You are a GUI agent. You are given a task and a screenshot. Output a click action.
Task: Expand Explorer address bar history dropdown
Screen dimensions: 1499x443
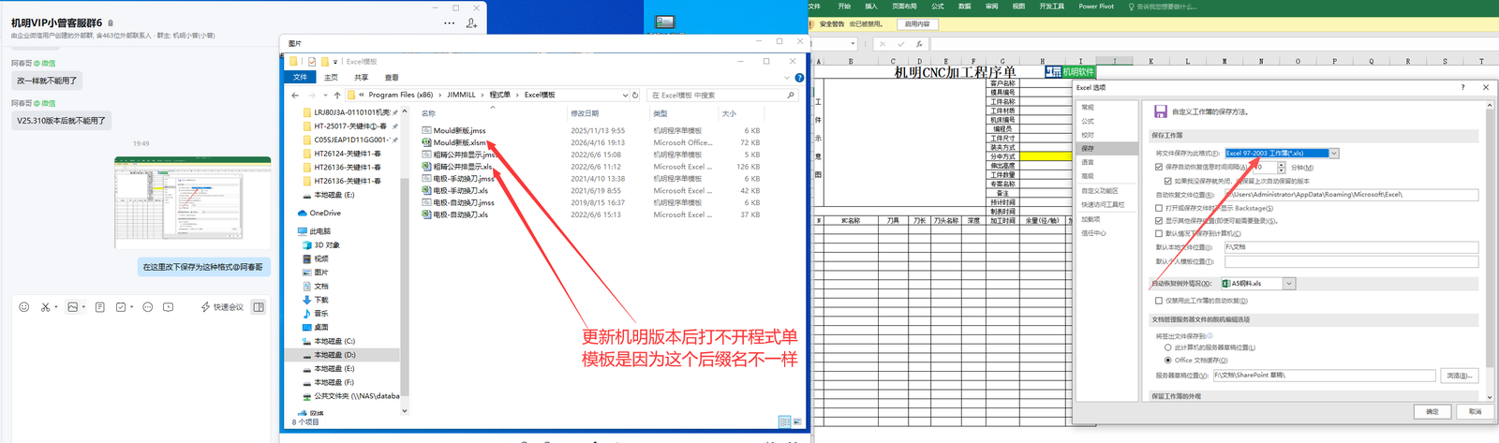[625, 95]
